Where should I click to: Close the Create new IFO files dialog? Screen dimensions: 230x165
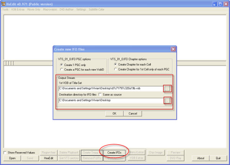[173, 49]
